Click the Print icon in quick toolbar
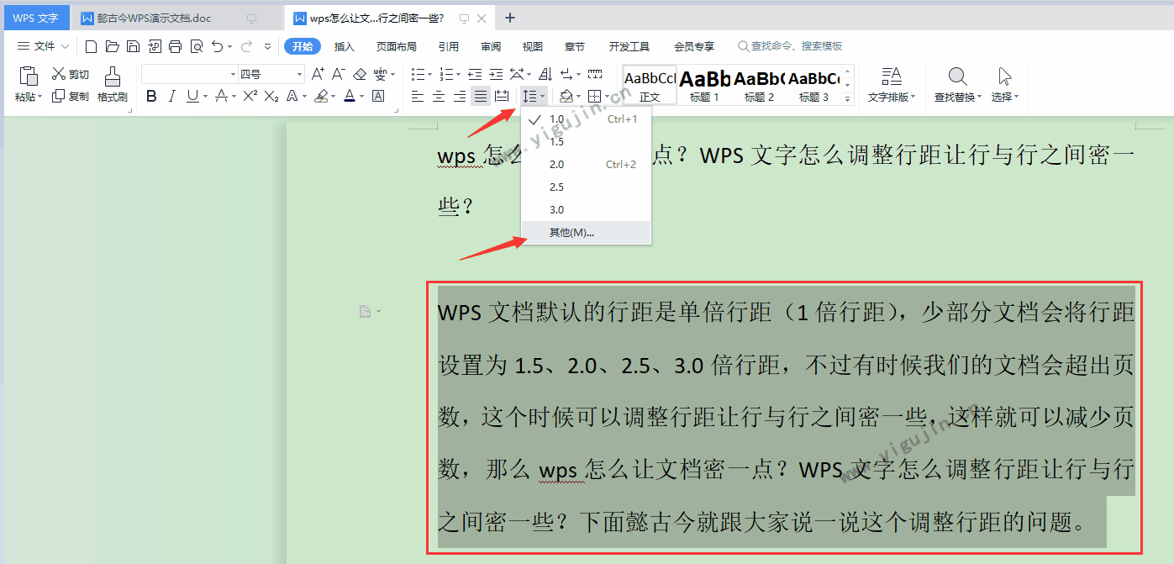 pos(175,46)
